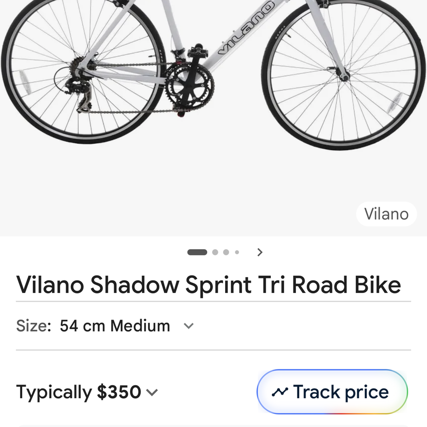
Task: Click the Size label
Action: [34, 326]
